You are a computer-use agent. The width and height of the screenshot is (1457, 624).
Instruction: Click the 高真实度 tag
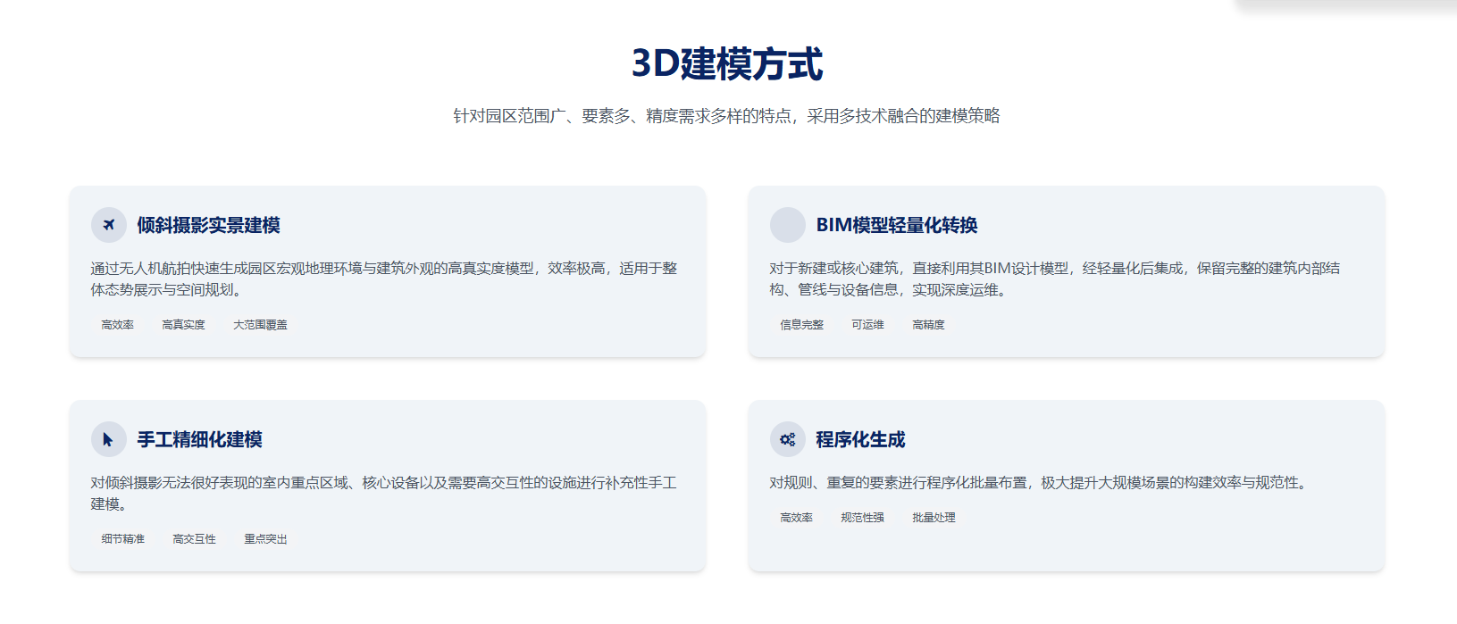[x=184, y=325]
